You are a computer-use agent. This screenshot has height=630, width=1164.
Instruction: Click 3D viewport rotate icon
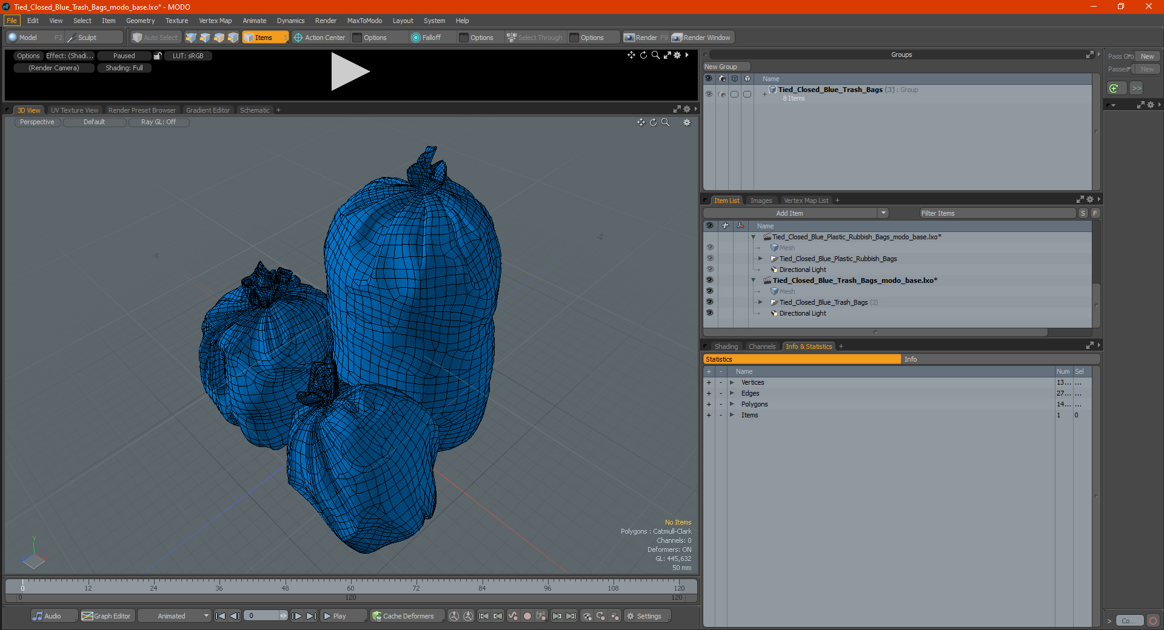653,122
